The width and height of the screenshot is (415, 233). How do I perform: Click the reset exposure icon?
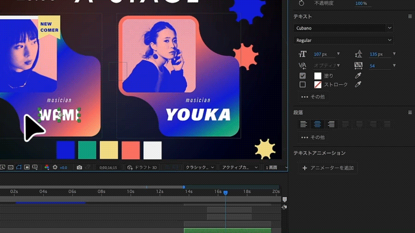pyautogui.click(x=55, y=167)
